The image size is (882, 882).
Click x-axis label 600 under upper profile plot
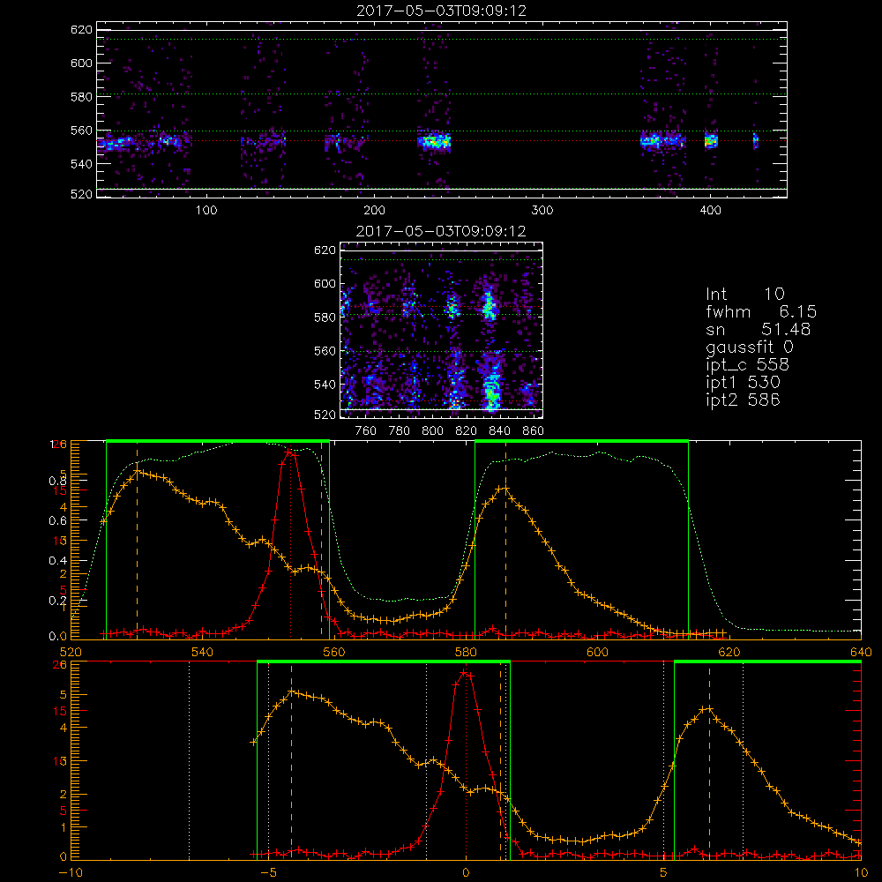coord(597,653)
